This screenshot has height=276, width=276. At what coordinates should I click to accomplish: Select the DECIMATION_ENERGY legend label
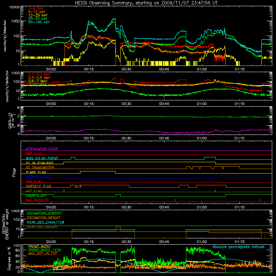44,213
